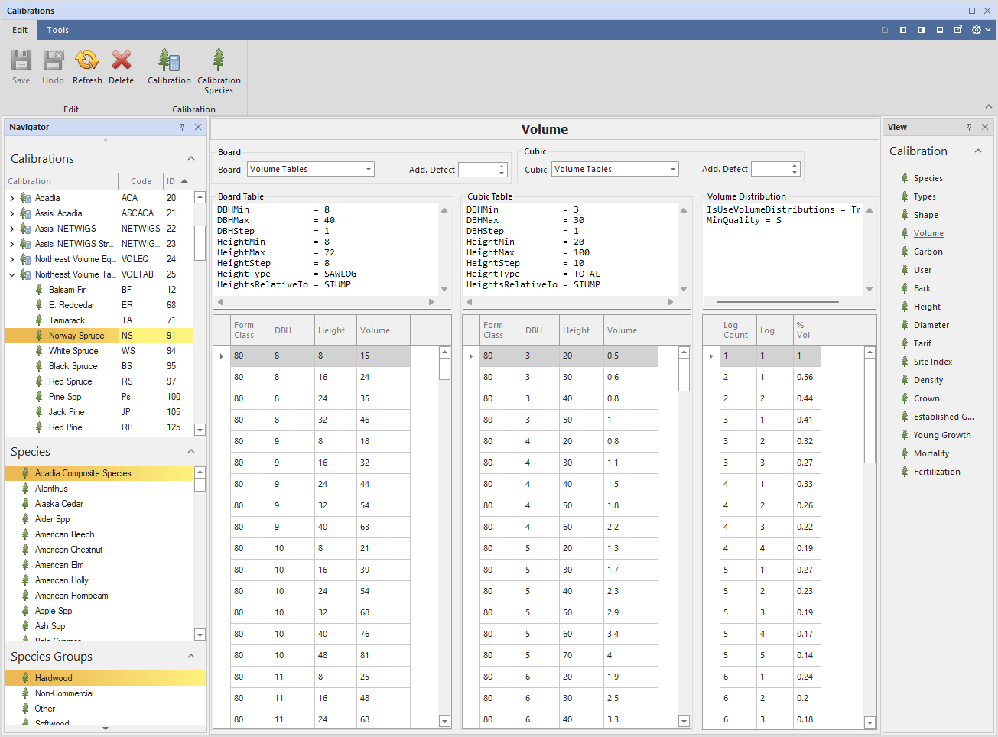This screenshot has height=737, width=998.
Task: Expand the Assisi Acadia calibration node
Action: pyautogui.click(x=12, y=213)
